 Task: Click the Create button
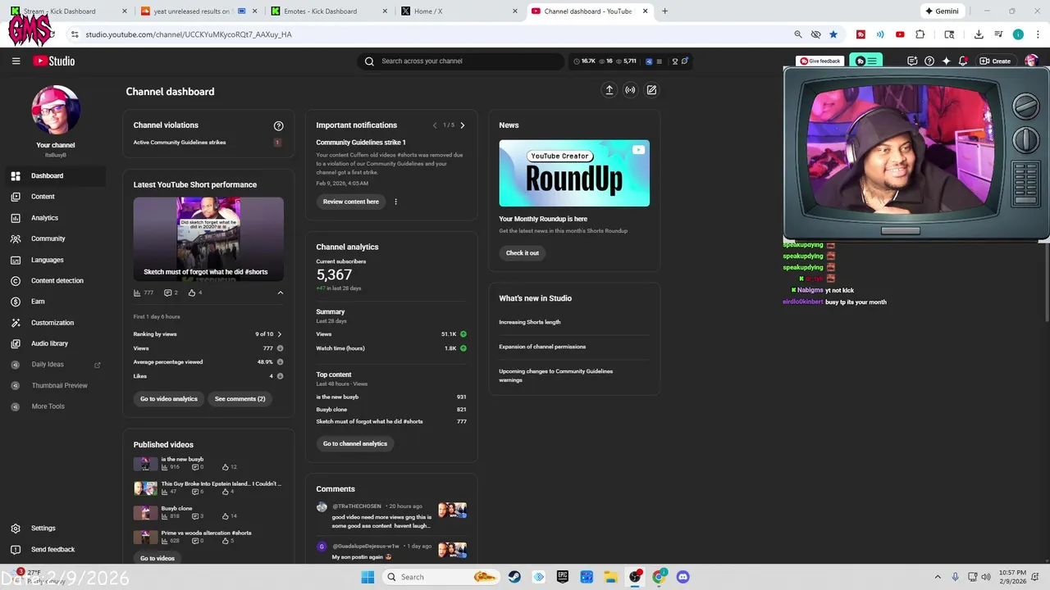(x=996, y=61)
